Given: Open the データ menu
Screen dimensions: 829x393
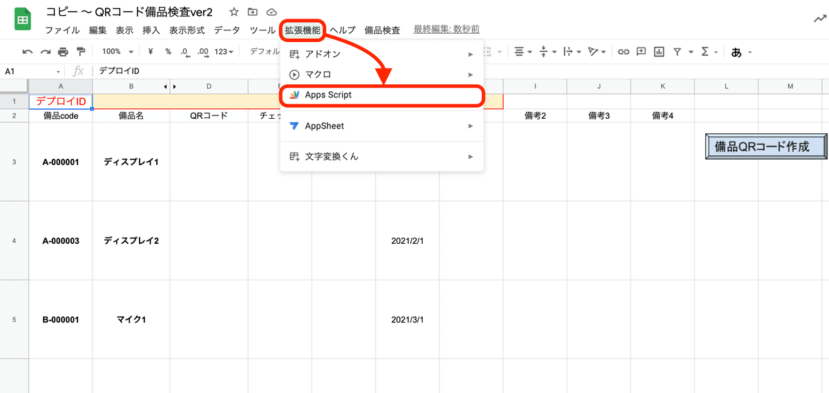Looking at the screenshot, I should click(227, 30).
